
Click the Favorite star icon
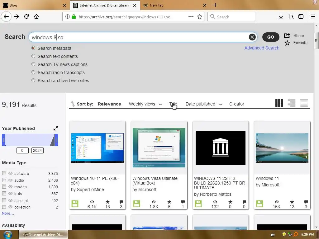287,43
